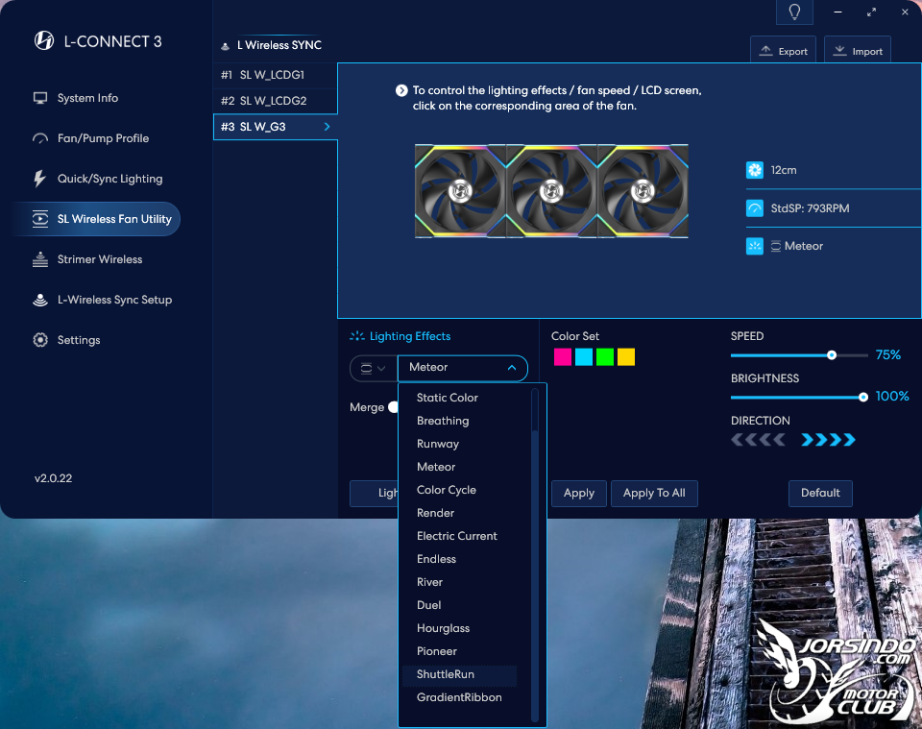
Task: Go to Fan/Pump Profile
Action: [103, 138]
